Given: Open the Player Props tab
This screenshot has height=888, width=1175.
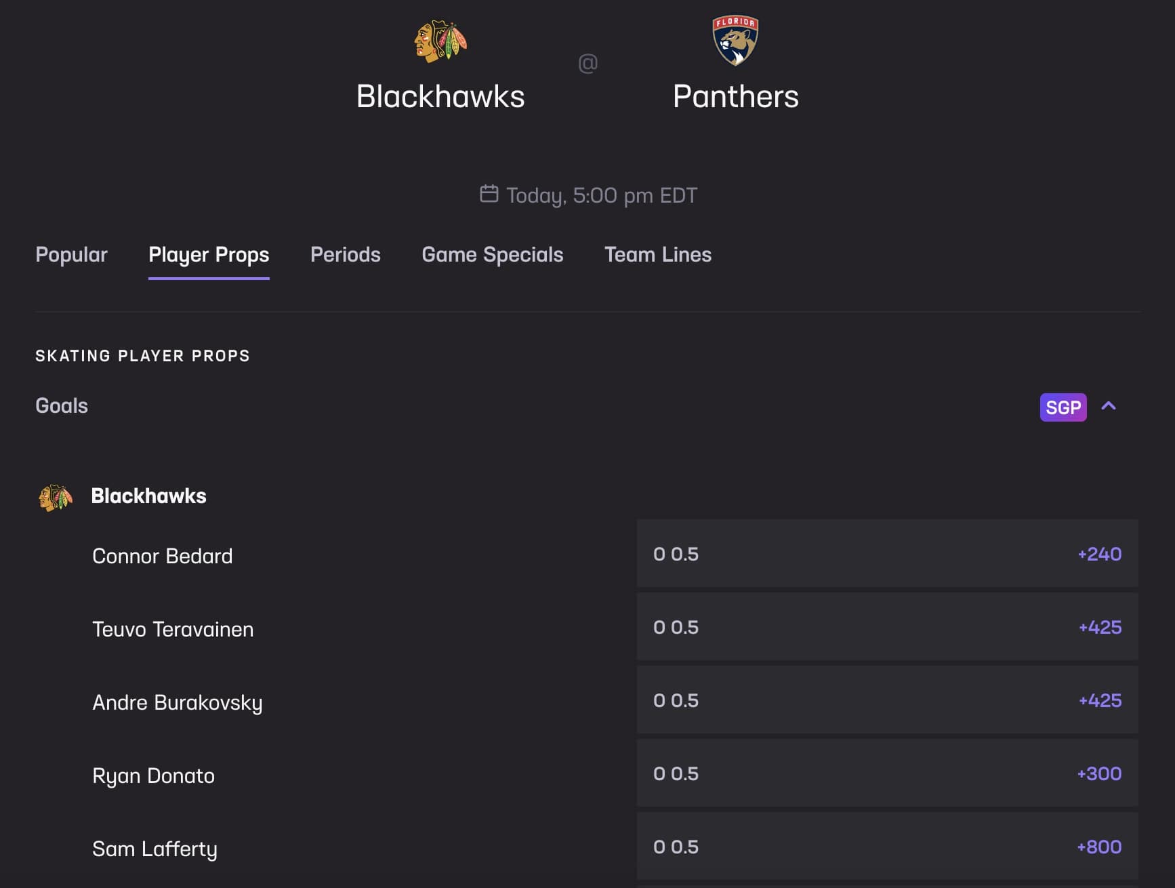Looking at the screenshot, I should click(209, 255).
